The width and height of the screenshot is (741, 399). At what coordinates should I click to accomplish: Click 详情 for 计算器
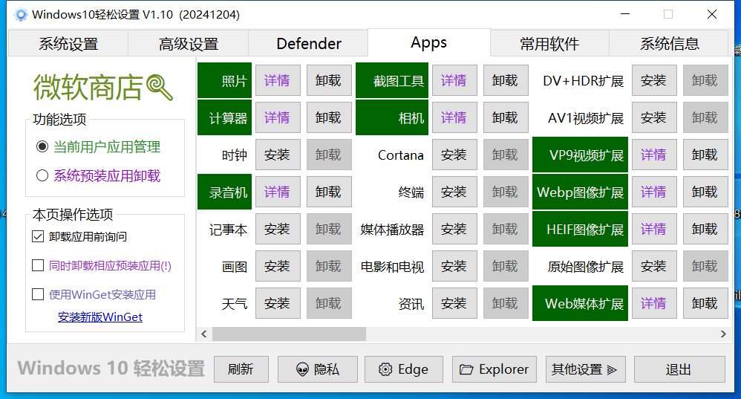[x=278, y=117]
